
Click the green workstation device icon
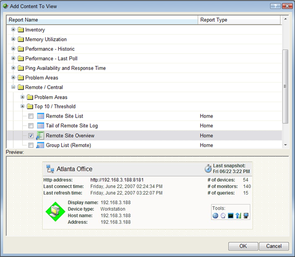55,212
